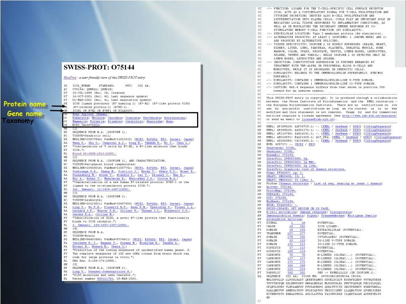This screenshot has width=406, height=304.
Task: Open the Chordata taxonomy link
Action: click(115, 118)
